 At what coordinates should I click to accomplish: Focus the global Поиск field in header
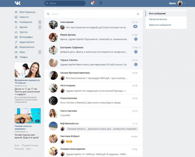point(65,3)
